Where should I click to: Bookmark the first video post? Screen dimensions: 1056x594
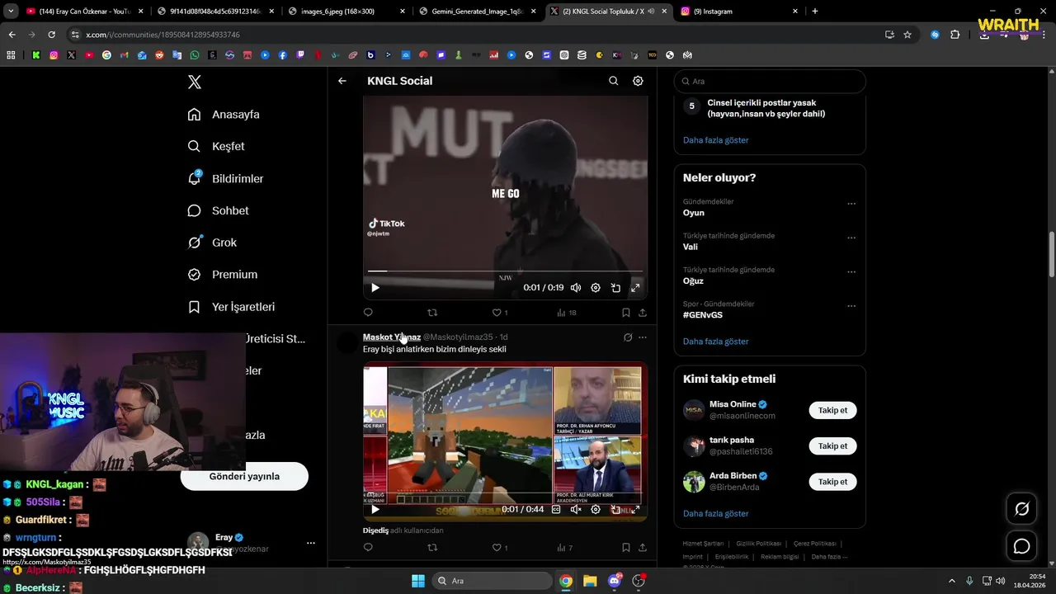coord(625,313)
